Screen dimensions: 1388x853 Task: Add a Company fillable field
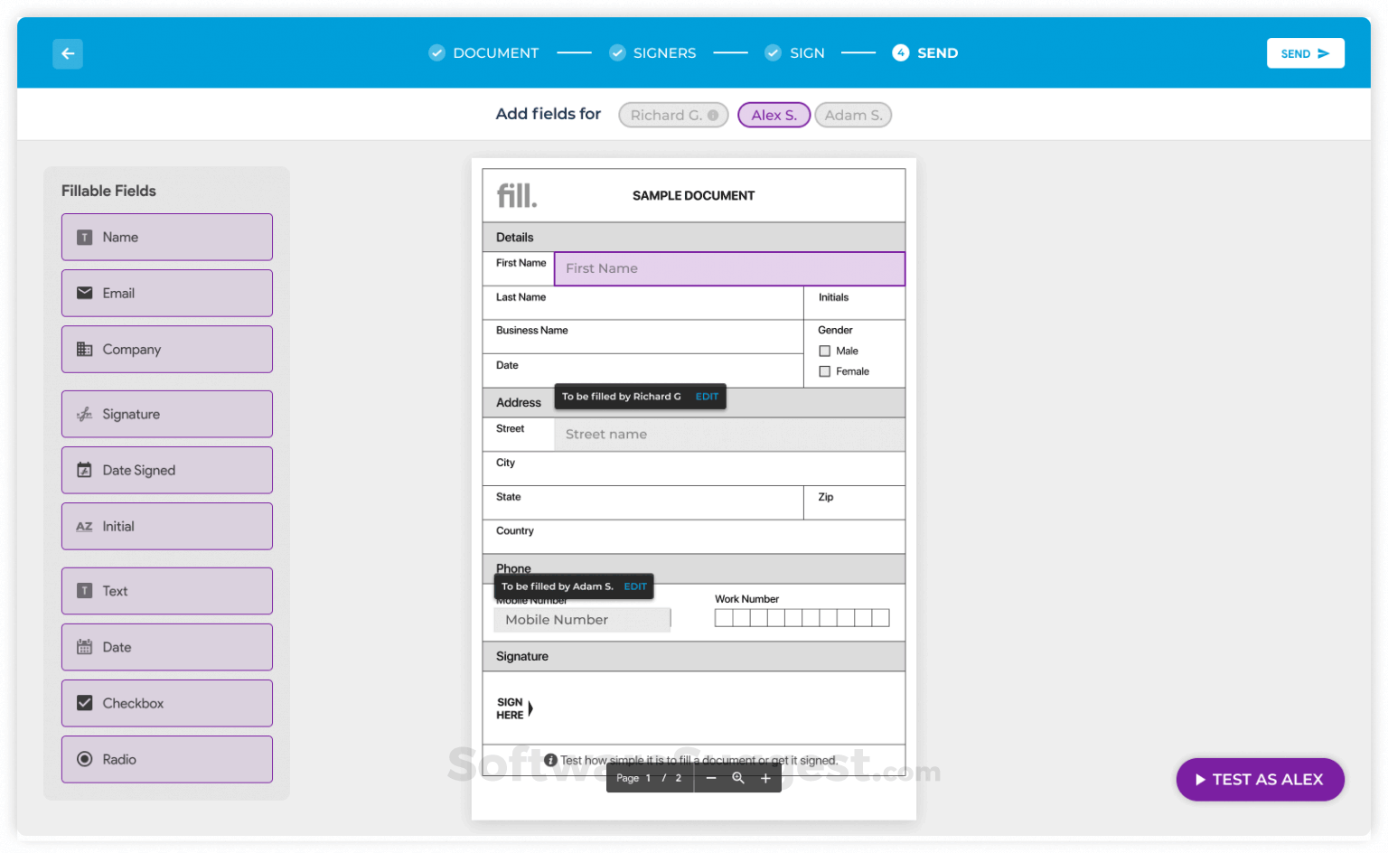coord(167,349)
